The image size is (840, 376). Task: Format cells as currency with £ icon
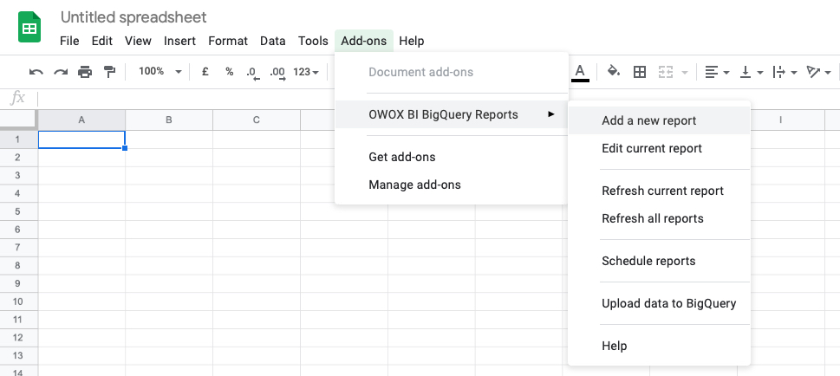coord(205,72)
